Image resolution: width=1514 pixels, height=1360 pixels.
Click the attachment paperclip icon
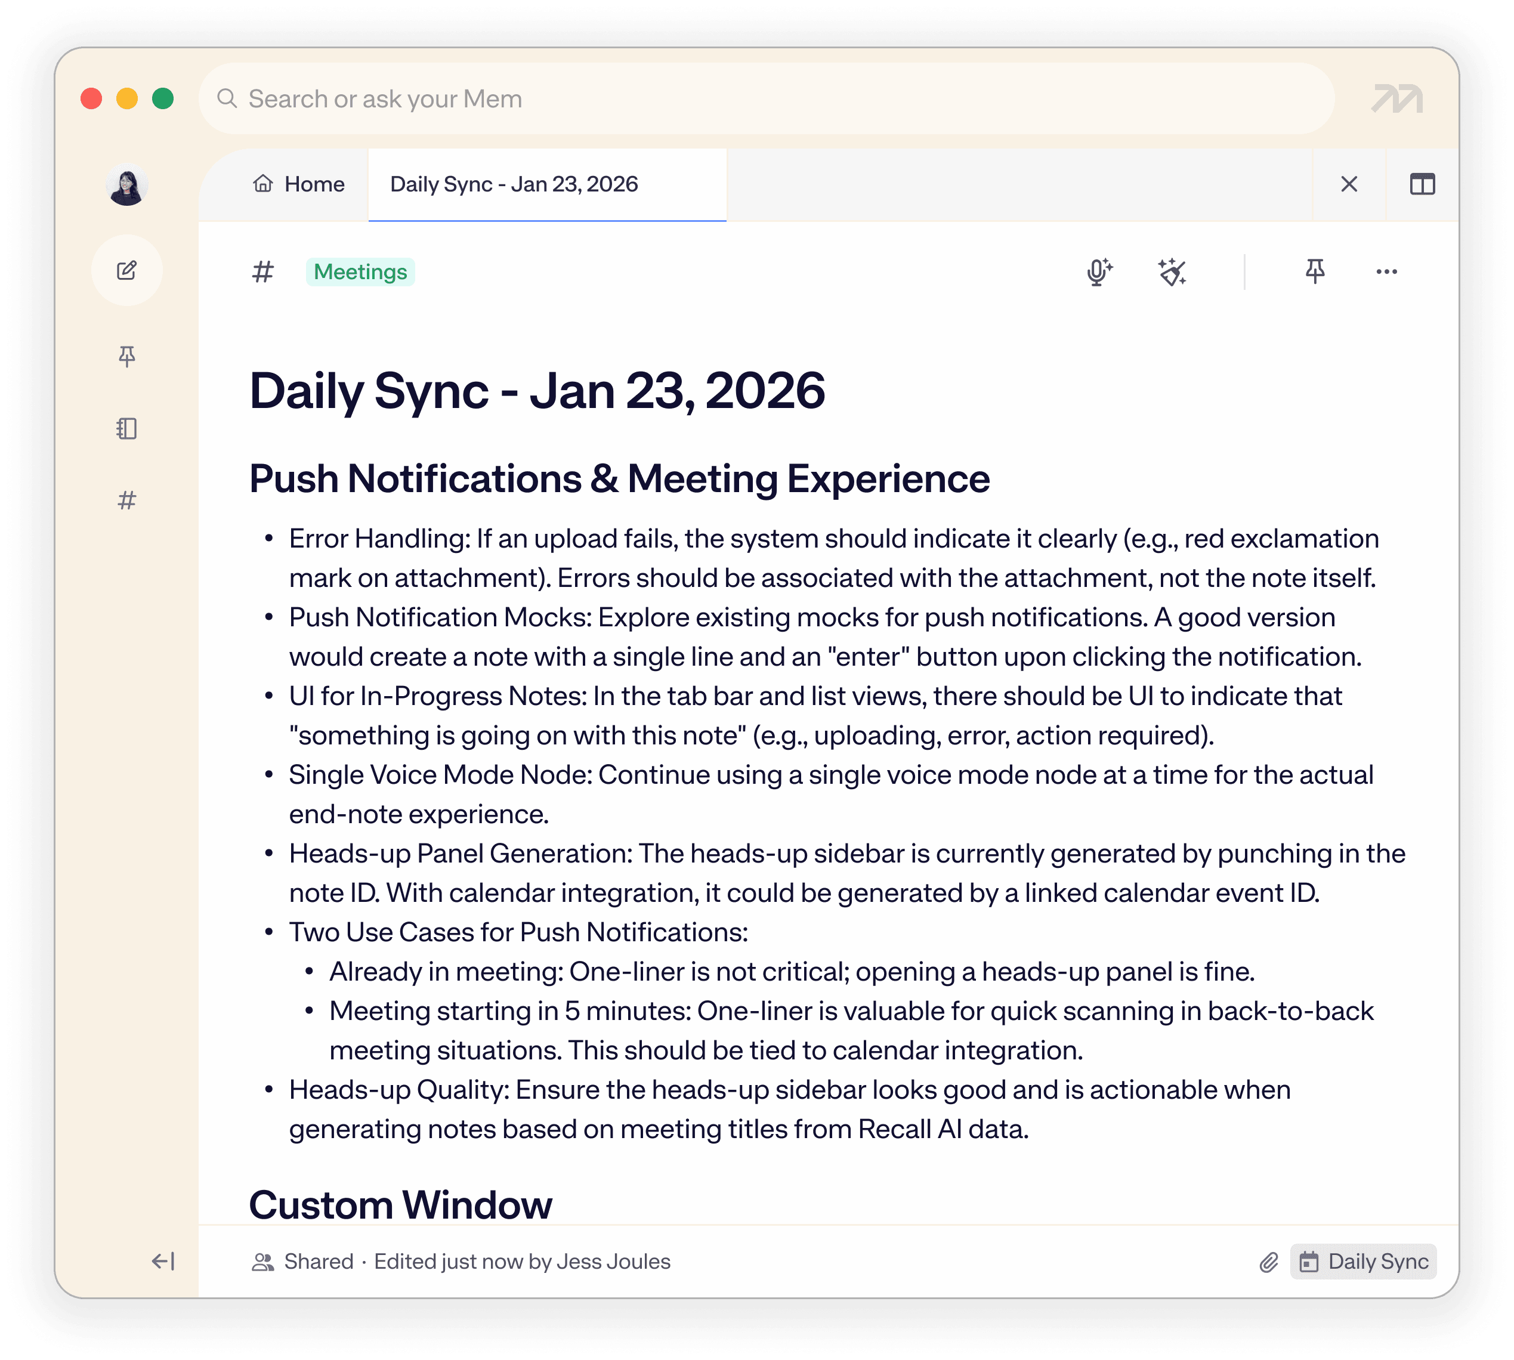coord(1268,1262)
